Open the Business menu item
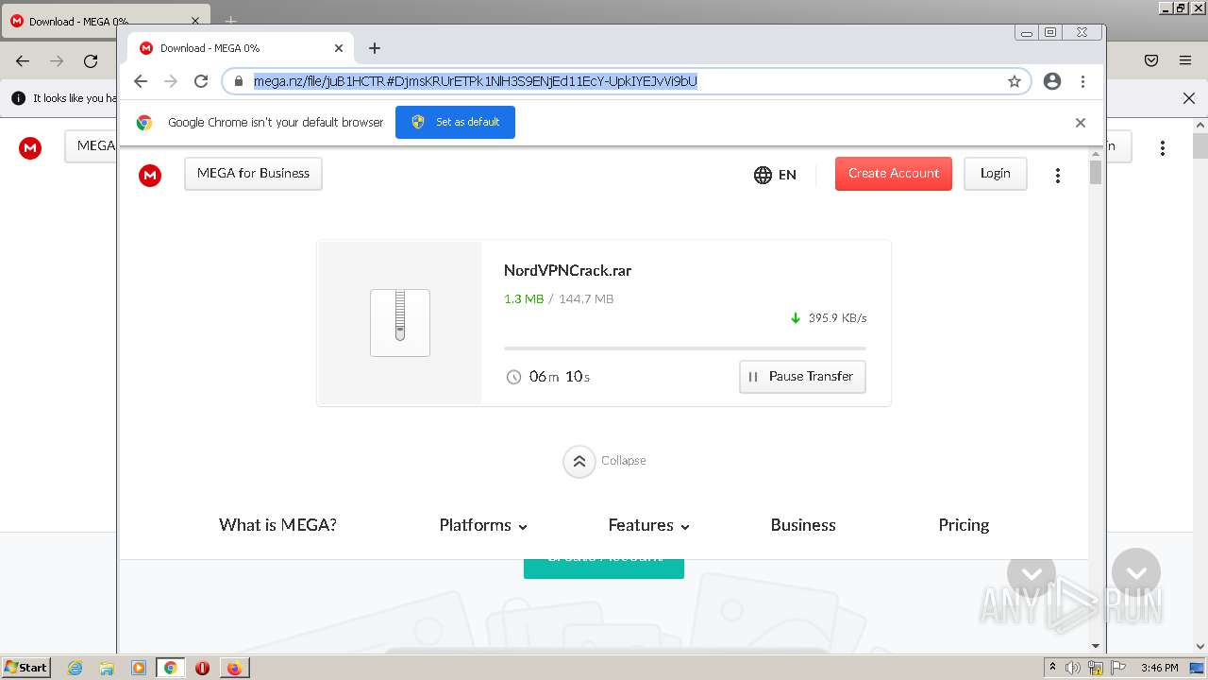 click(x=803, y=525)
